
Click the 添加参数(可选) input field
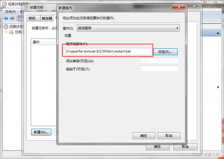click(x=159, y=61)
